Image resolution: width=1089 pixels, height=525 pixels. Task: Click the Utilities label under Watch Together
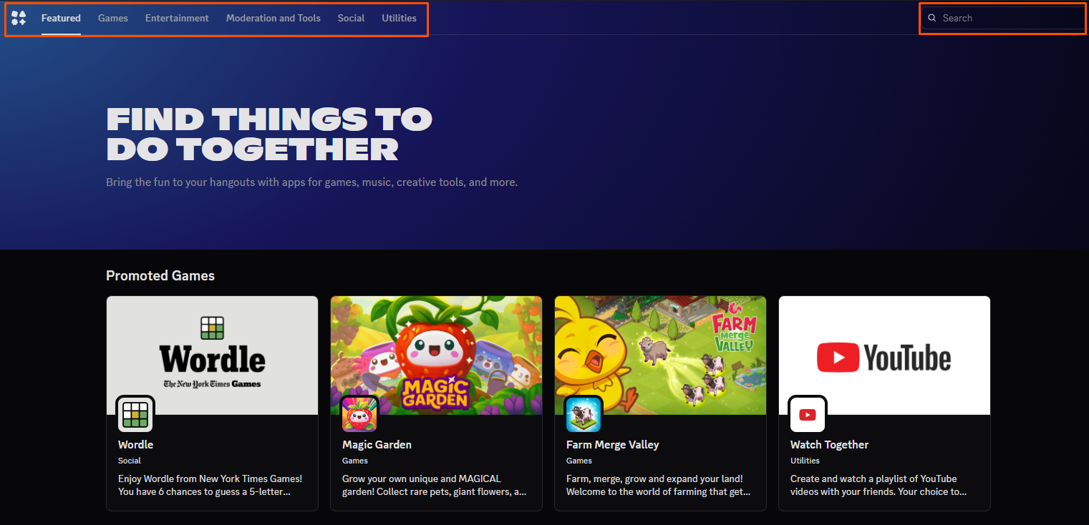[x=805, y=461]
